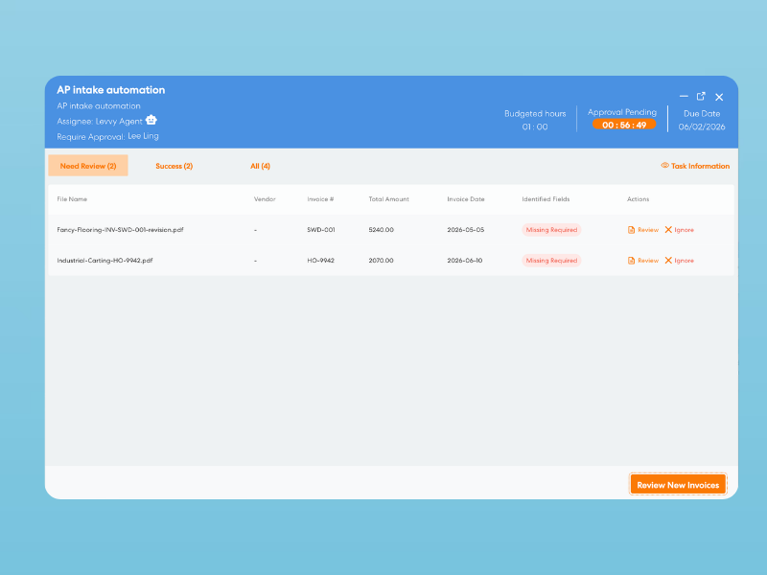Click invoice date 2026-05-05

(465, 230)
